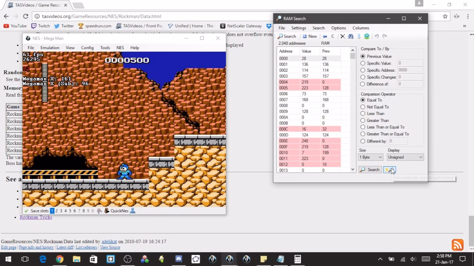Open the File menu in RAM Search

(282, 28)
